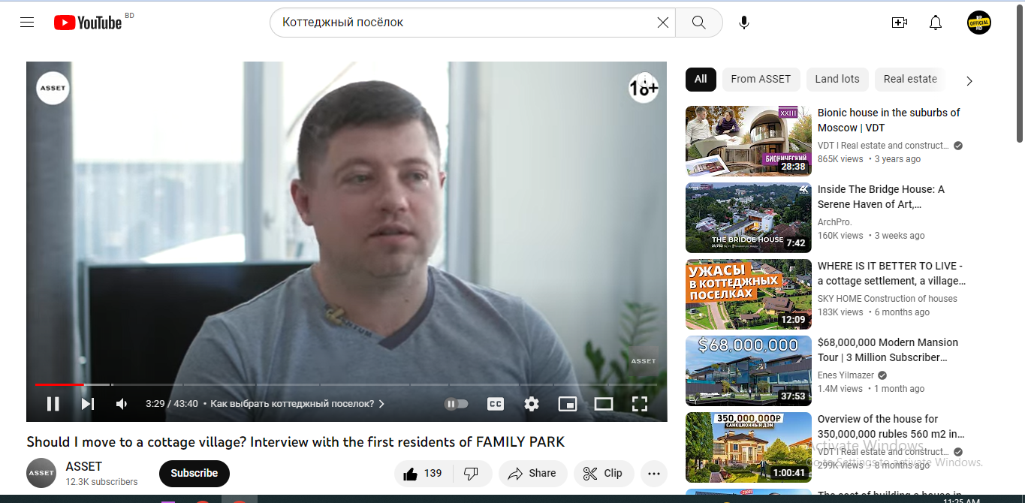1025x503 pixels.
Task: Click the magnifier search button
Action: click(698, 23)
